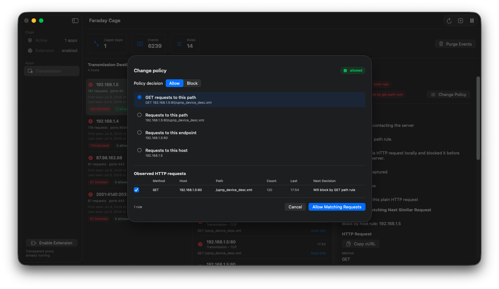Screen dimensions: 499x289
Task: Click the allowed status badge
Action: (x=353, y=71)
